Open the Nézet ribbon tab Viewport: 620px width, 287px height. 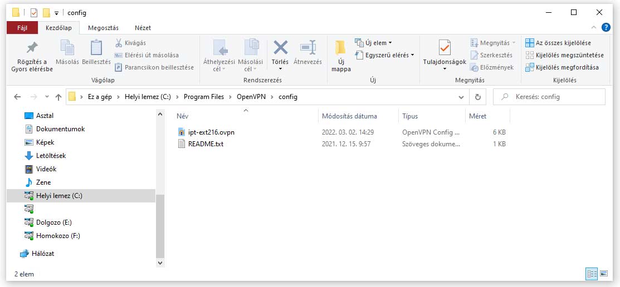click(x=143, y=28)
